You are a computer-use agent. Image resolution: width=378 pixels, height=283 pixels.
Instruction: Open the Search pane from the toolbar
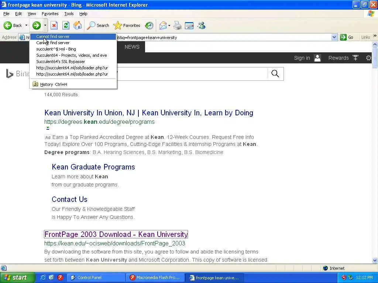click(98, 25)
